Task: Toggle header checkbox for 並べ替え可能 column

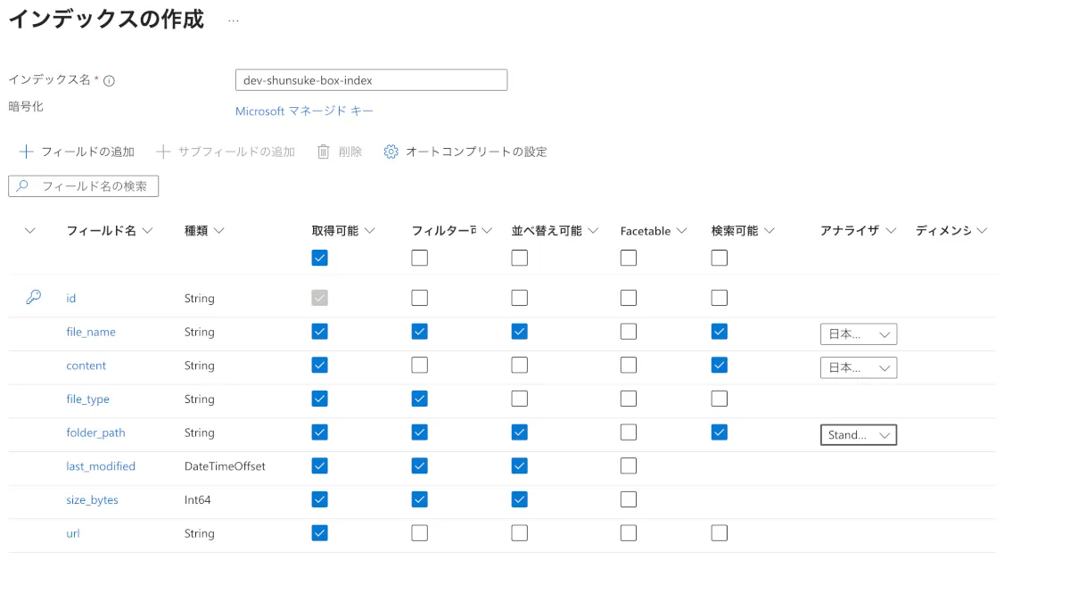Action: pyautogui.click(x=520, y=258)
